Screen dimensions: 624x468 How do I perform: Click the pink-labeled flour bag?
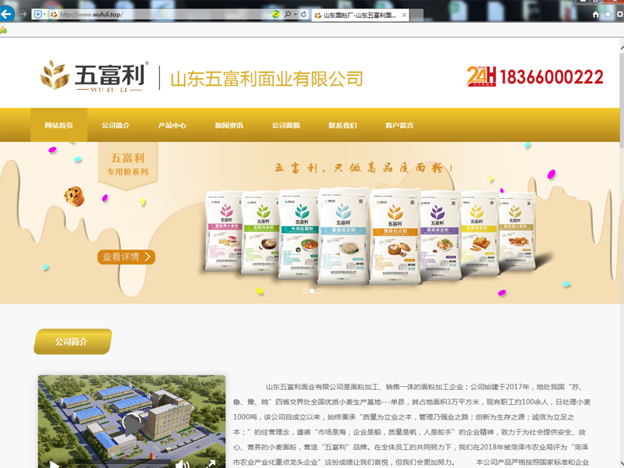(x=223, y=231)
